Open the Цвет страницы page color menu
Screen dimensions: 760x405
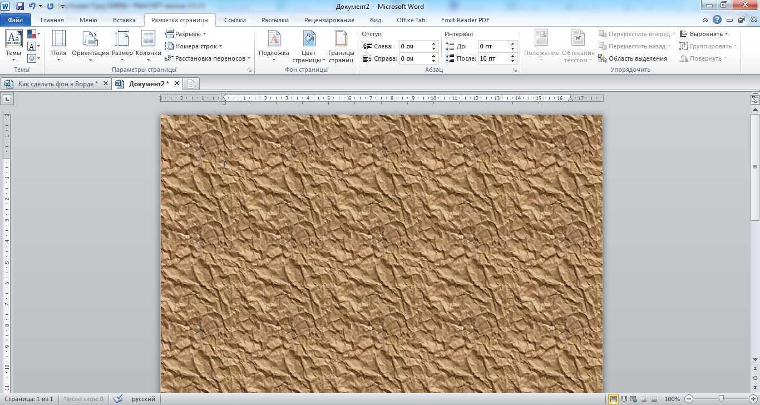309,46
